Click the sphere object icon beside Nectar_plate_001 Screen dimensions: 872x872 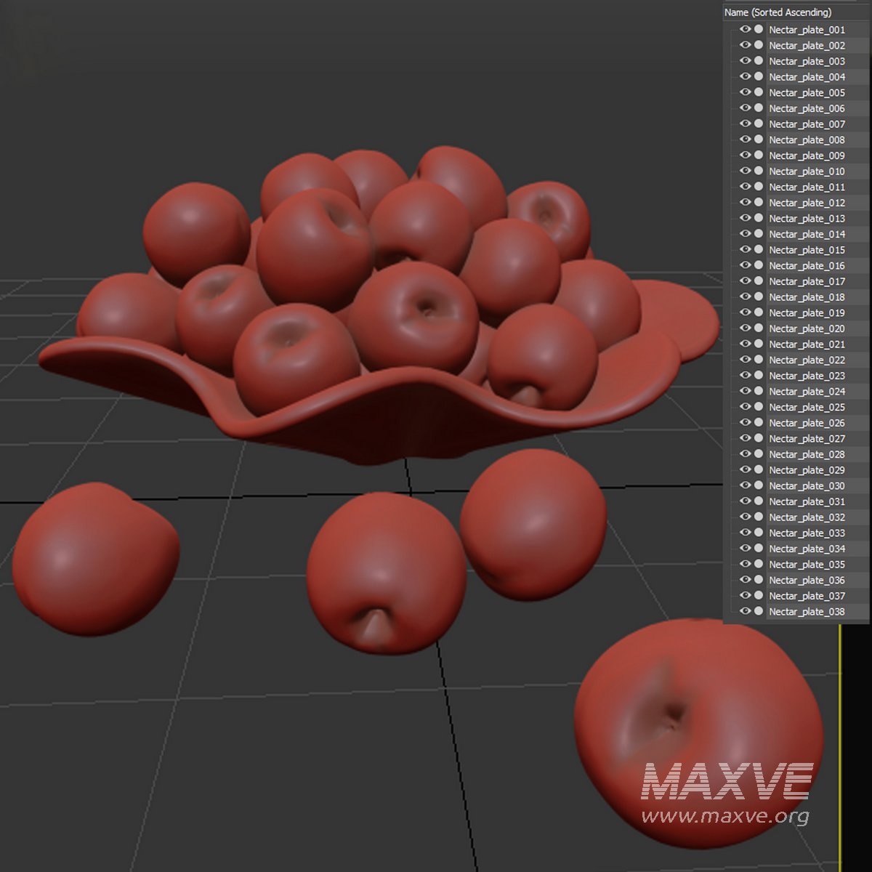tap(759, 30)
